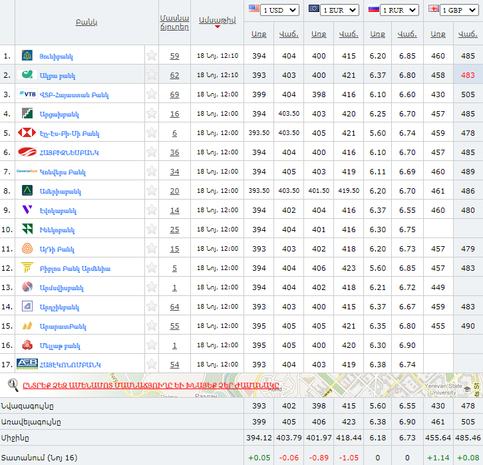Click the red 483 GBP sell value
483x465 pixels.
(468, 75)
